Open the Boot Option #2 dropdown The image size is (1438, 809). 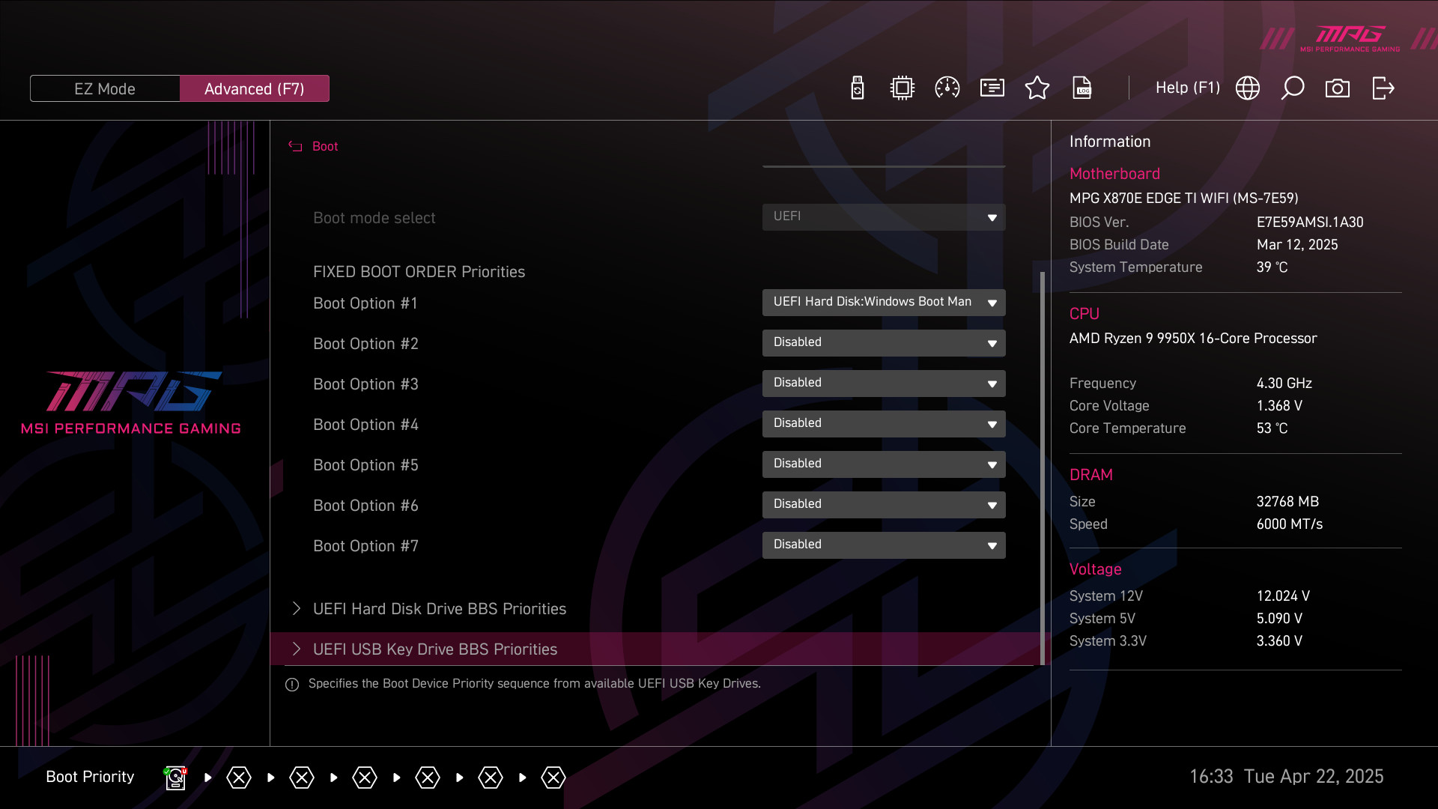tap(884, 343)
